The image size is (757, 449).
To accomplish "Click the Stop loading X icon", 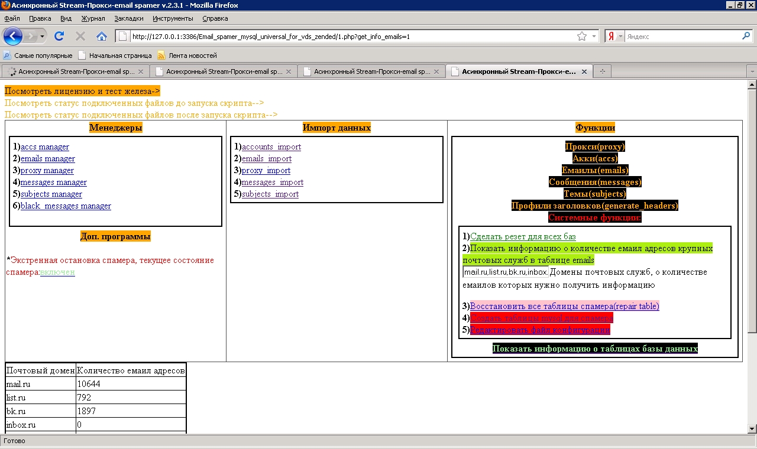I will 80,36.
